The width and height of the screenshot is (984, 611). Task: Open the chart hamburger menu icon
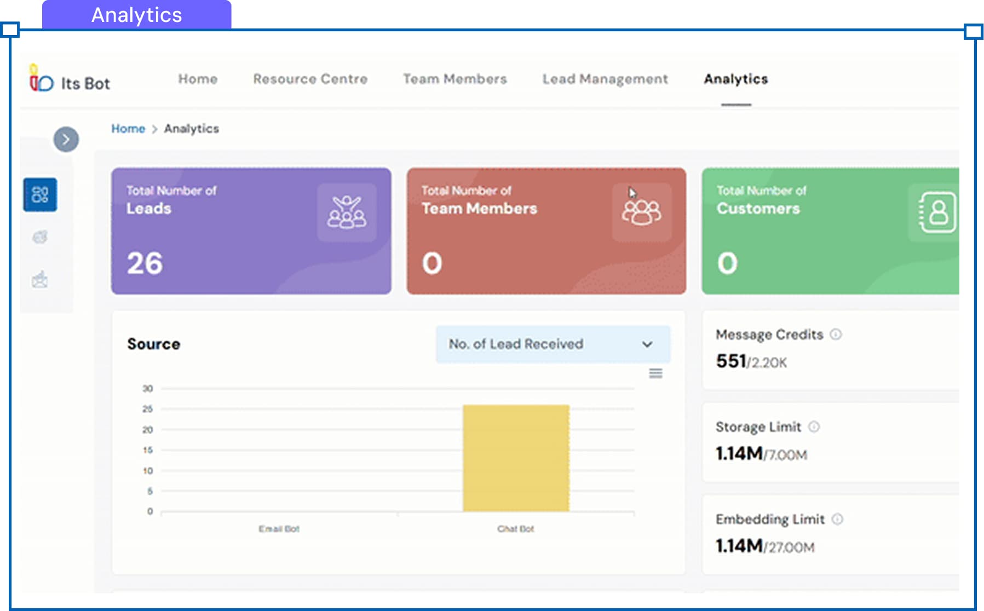655,373
